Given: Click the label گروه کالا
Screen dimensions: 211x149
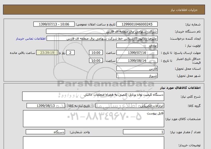Looking at the screenshot, I should (194, 106).
